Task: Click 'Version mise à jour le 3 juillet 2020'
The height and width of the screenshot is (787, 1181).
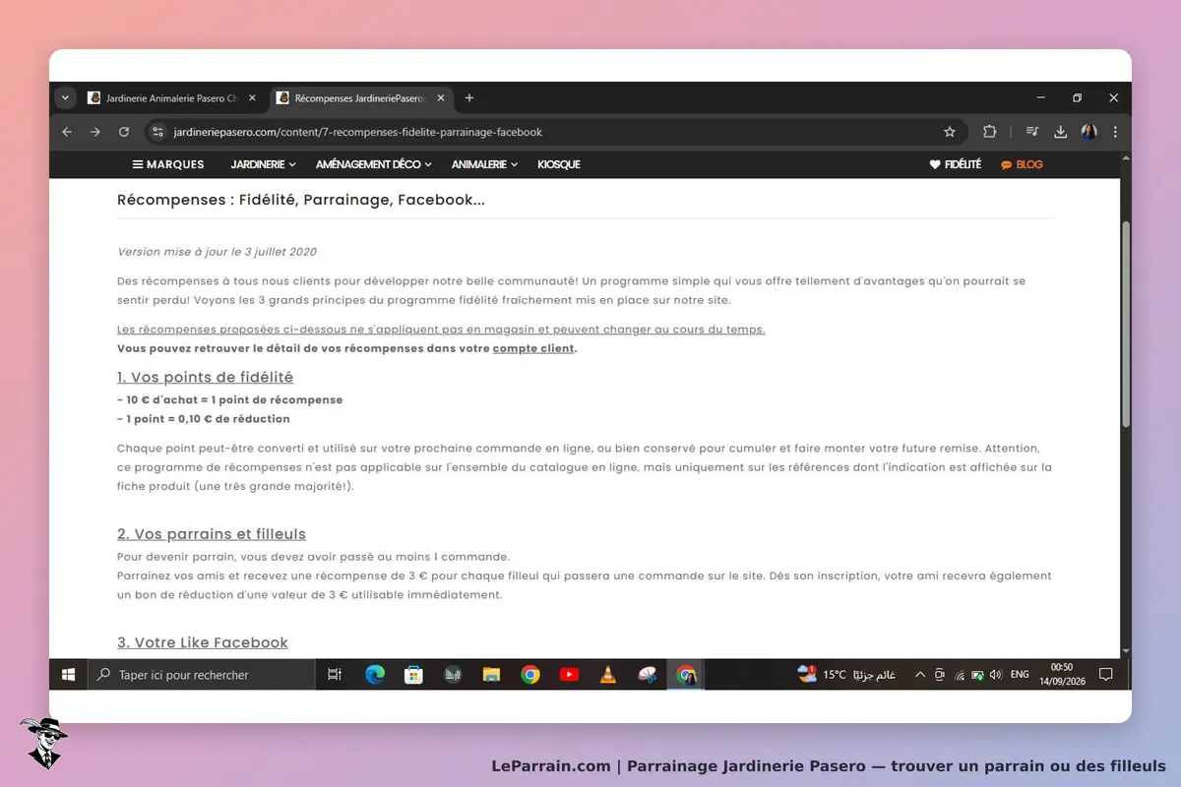Action: click(217, 252)
